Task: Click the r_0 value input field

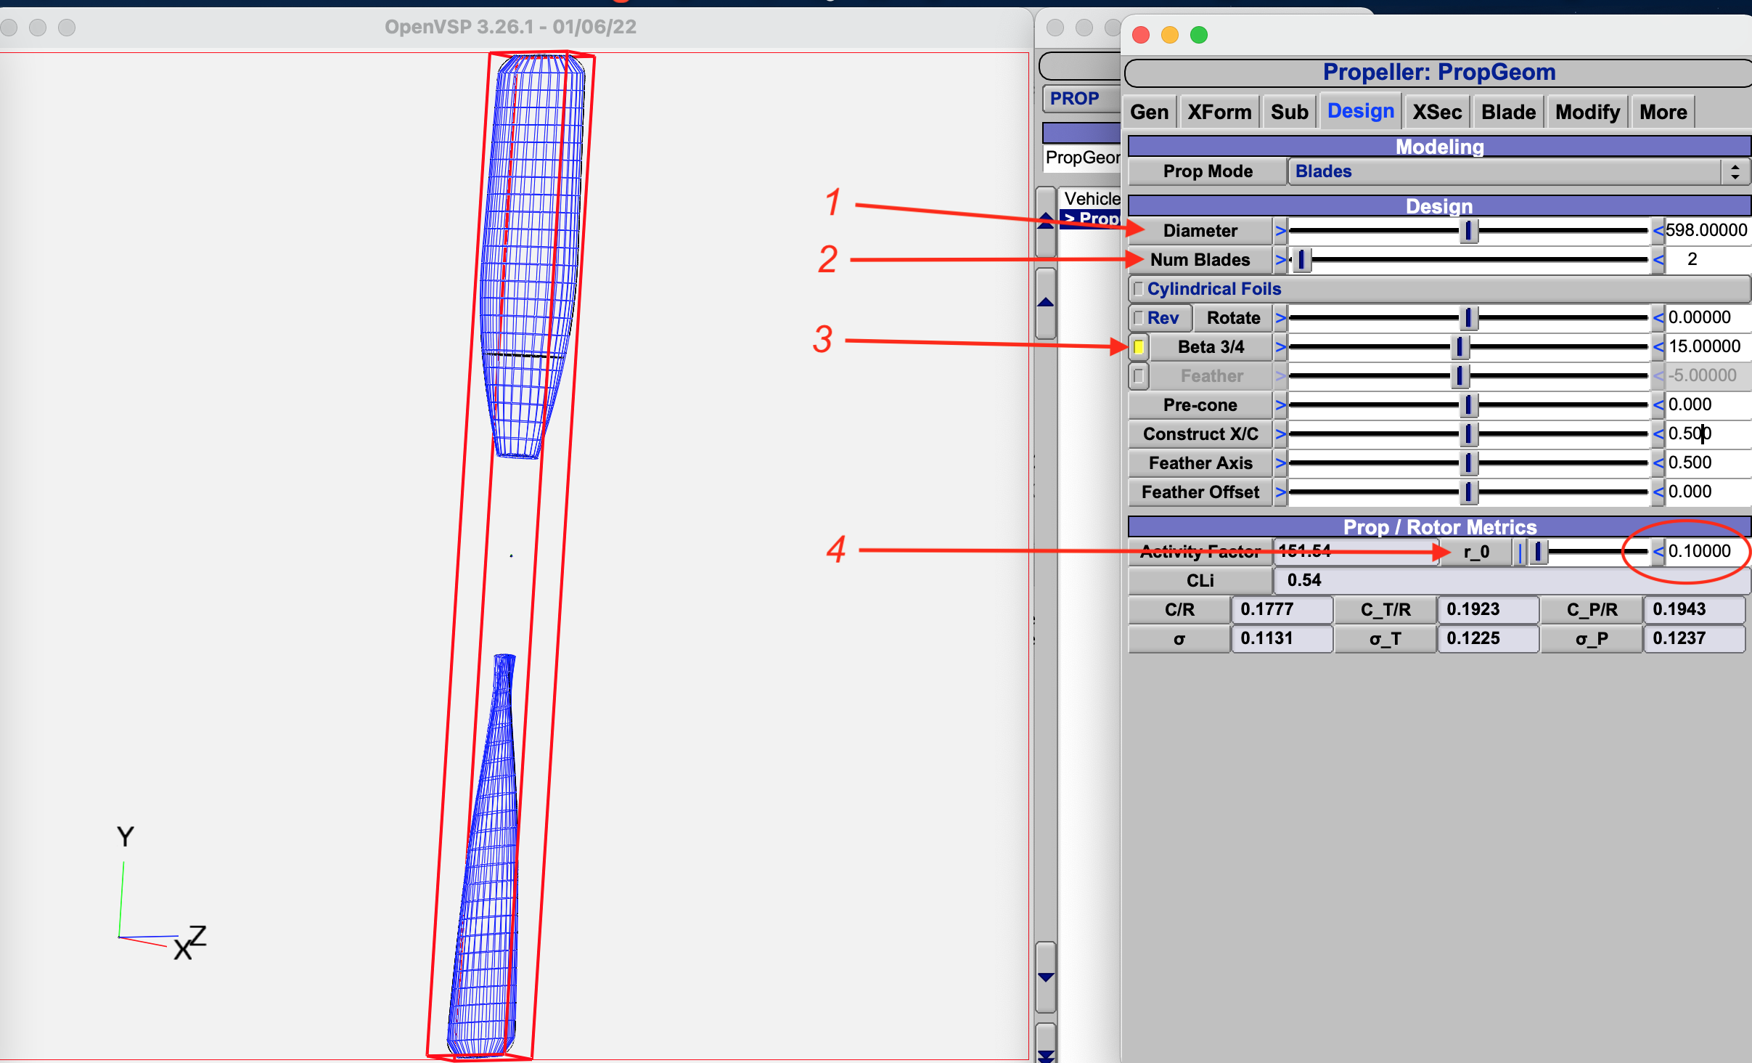Action: [x=1702, y=551]
